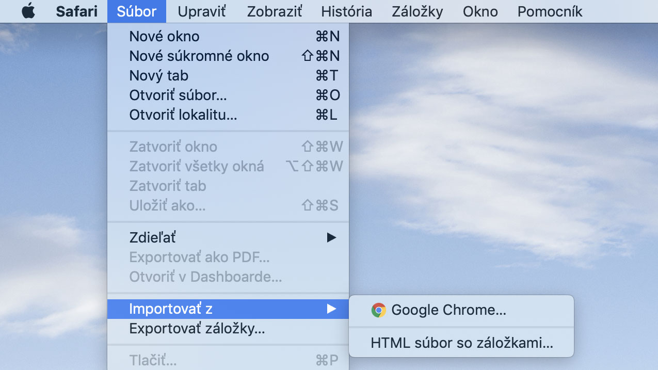The width and height of the screenshot is (658, 370).
Task: Expand the Zdieľať submenu
Action: pos(228,237)
